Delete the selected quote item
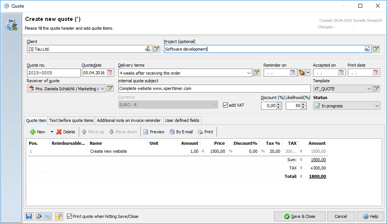This screenshot has height=224, width=387. pyautogui.click(x=65, y=132)
